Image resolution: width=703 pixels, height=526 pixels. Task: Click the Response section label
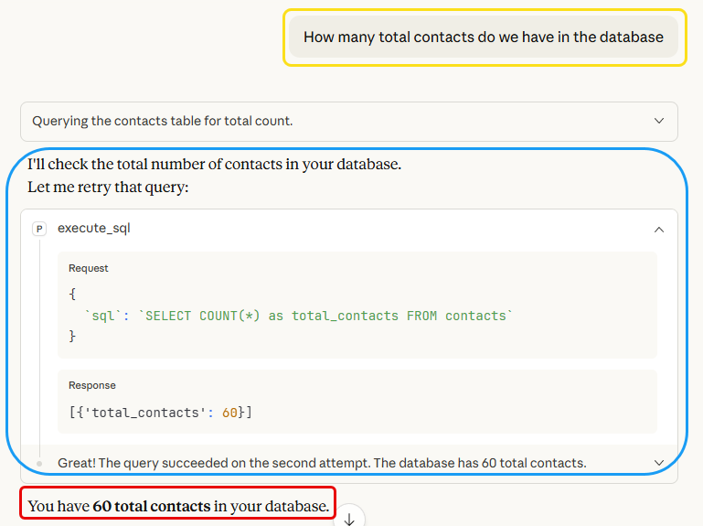pos(92,385)
